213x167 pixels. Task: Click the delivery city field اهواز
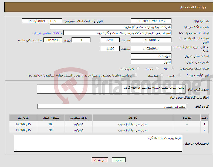click(x=151, y=62)
